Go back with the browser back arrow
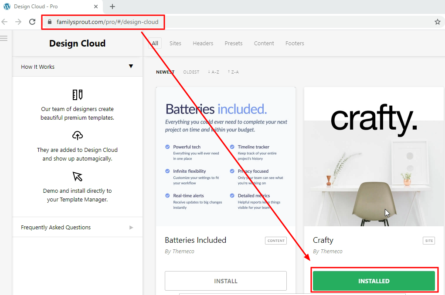Viewport: 445px width, 295px height. point(4,22)
